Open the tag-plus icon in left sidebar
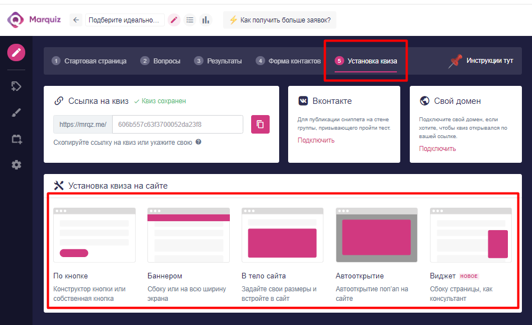 click(x=16, y=86)
